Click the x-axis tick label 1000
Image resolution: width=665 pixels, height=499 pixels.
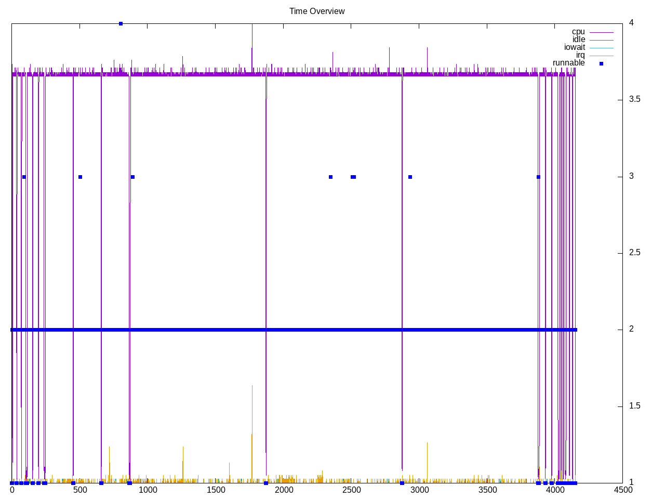point(148,490)
